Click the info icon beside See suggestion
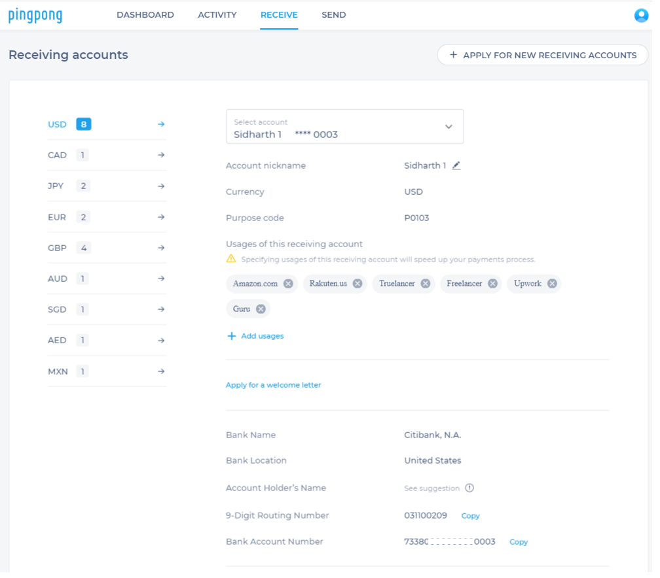660x578 pixels. tap(469, 488)
